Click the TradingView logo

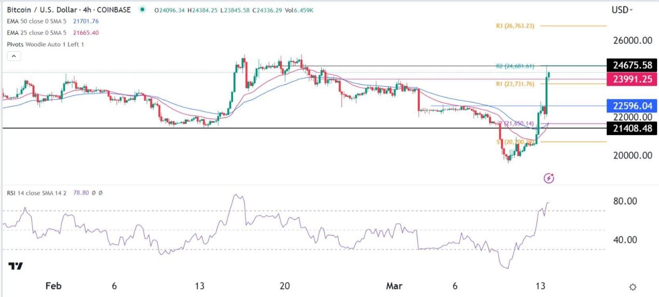point(16,266)
